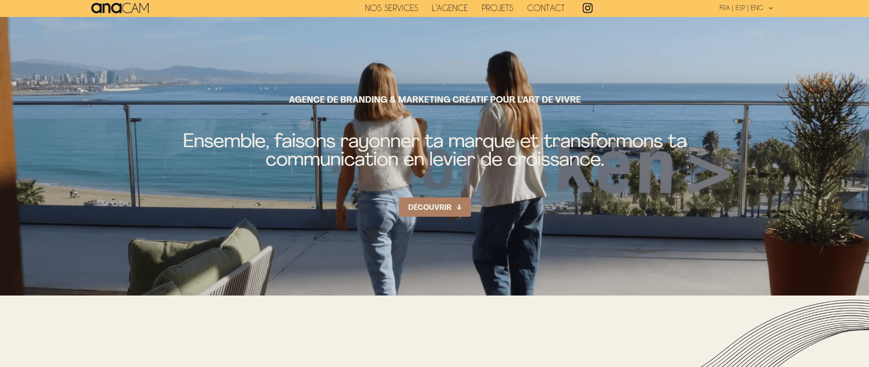Switch language to FRA
The height and width of the screenshot is (367, 869).
click(724, 8)
